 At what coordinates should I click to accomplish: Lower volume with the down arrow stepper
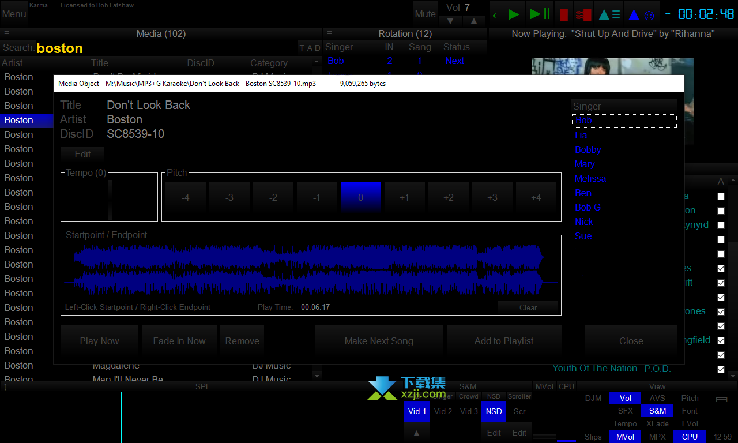point(451,21)
